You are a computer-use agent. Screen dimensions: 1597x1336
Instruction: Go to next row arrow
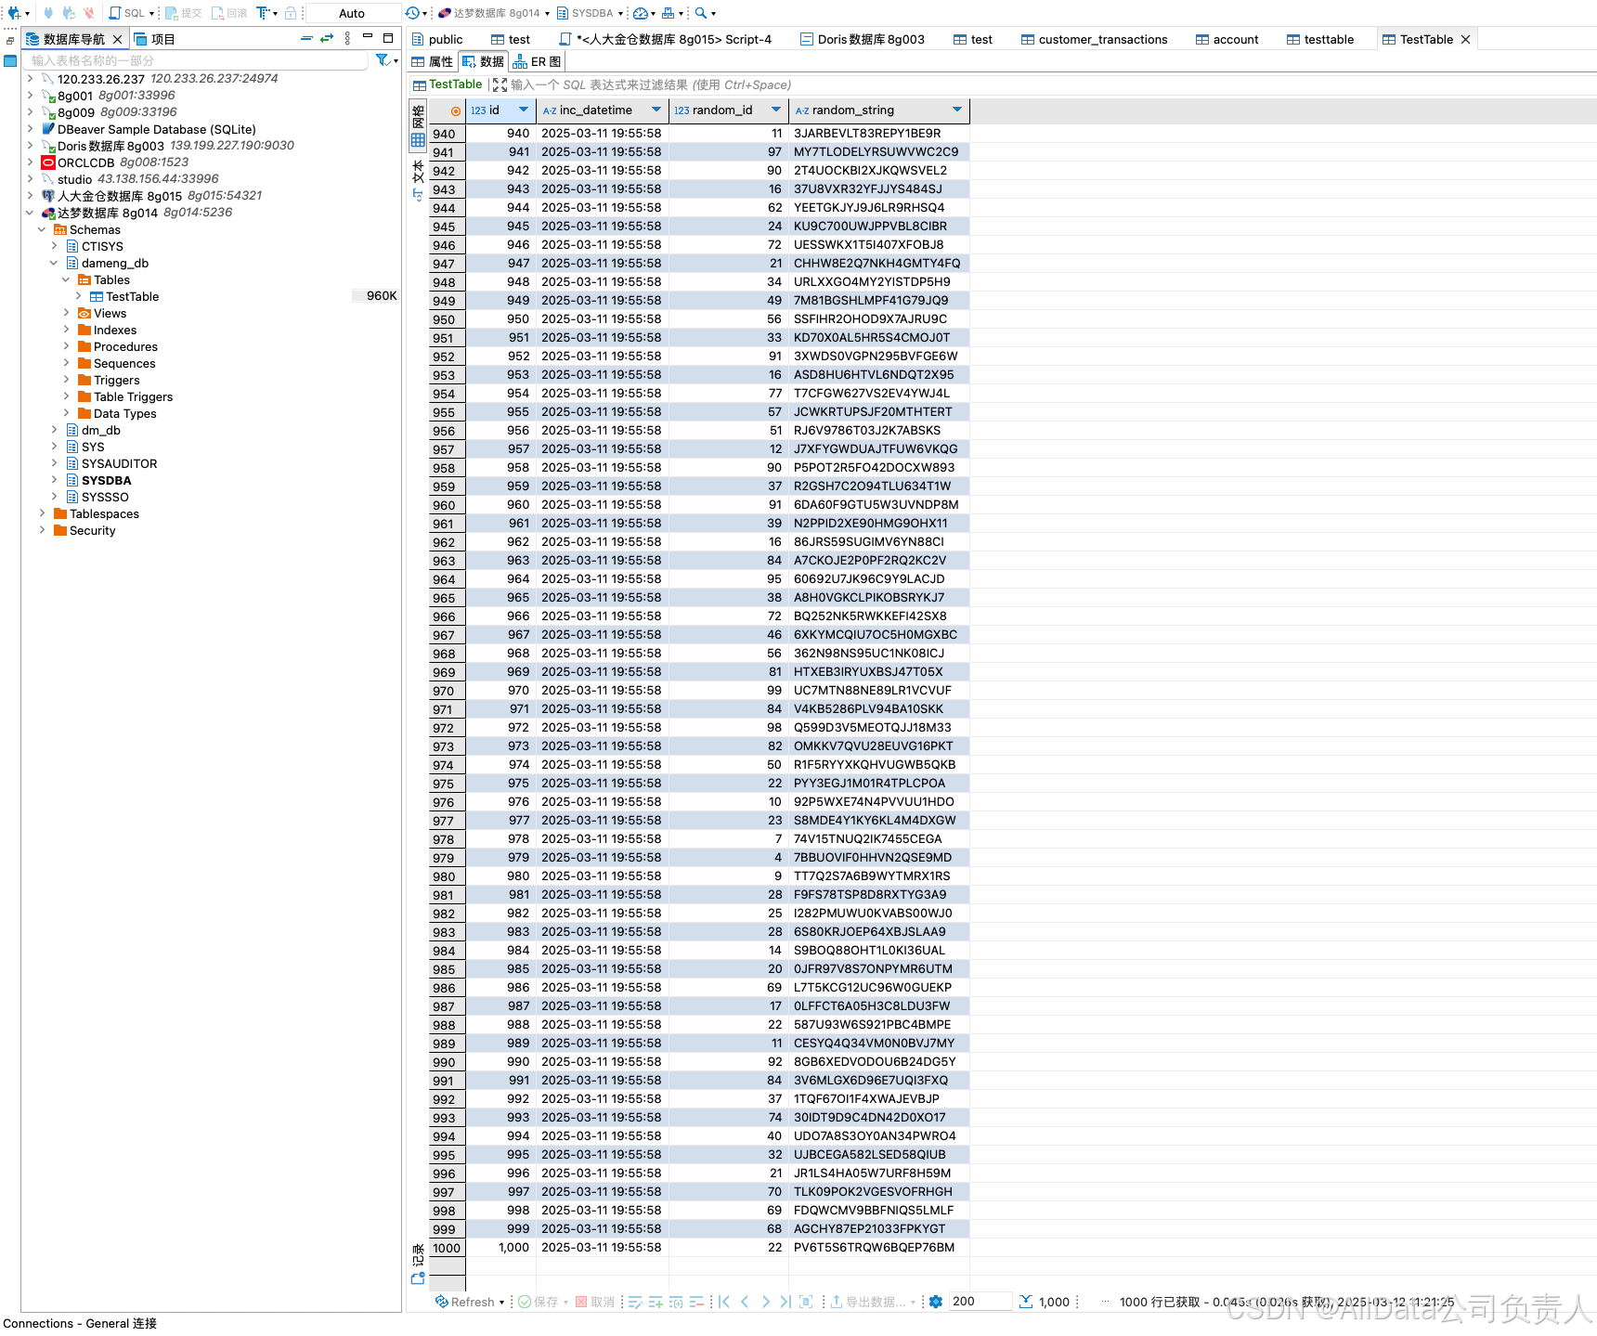pos(765,1302)
